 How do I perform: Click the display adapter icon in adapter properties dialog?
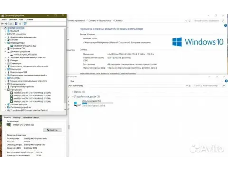coord(9,125)
